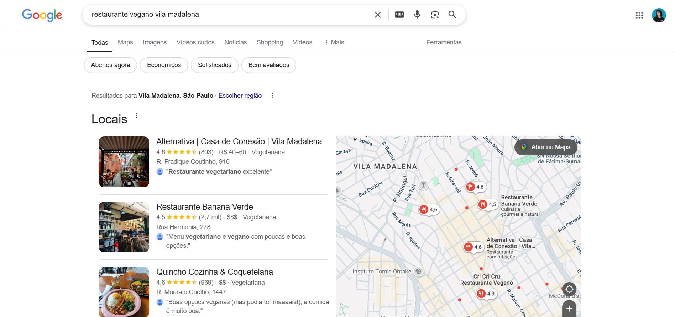Viewport: 675px width, 317px height.
Task: Click Banana Verde's 'Rua Harmonia, 278' address
Action: 183,227
